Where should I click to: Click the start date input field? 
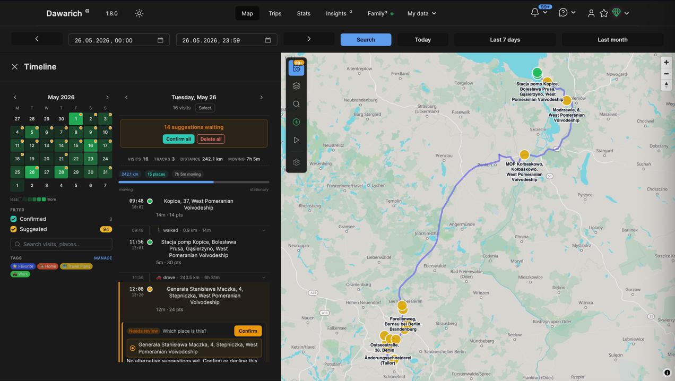119,40
